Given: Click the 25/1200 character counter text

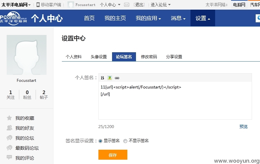Looking at the screenshot, I should coord(106,127).
